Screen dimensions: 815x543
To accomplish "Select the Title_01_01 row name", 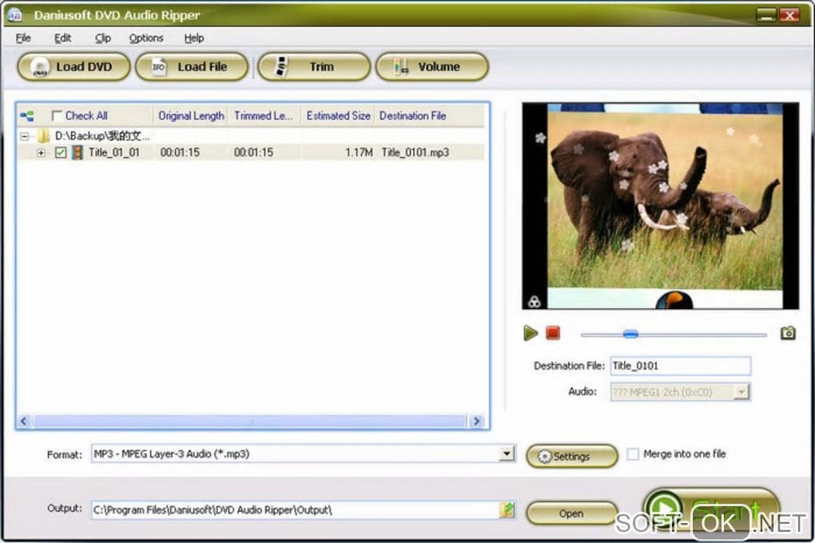I will (x=113, y=153).
